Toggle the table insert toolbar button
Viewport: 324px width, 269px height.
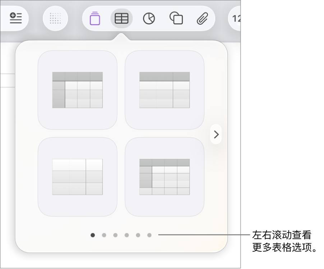click(x=121, y=19)
